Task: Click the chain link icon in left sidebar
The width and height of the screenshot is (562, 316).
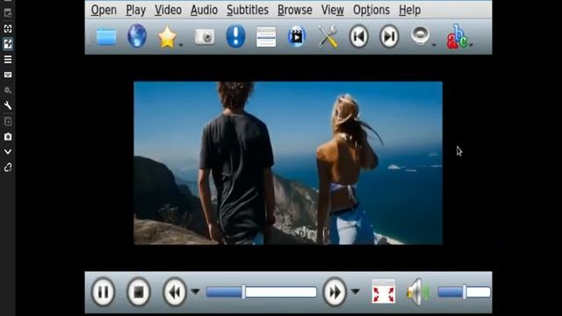Action: (x=8, y=168)
